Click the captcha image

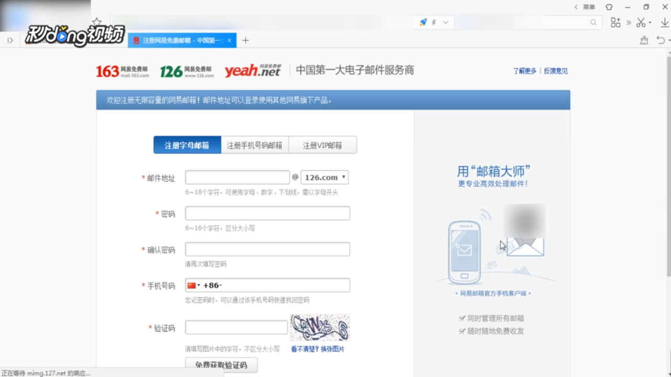pos(320,328)
